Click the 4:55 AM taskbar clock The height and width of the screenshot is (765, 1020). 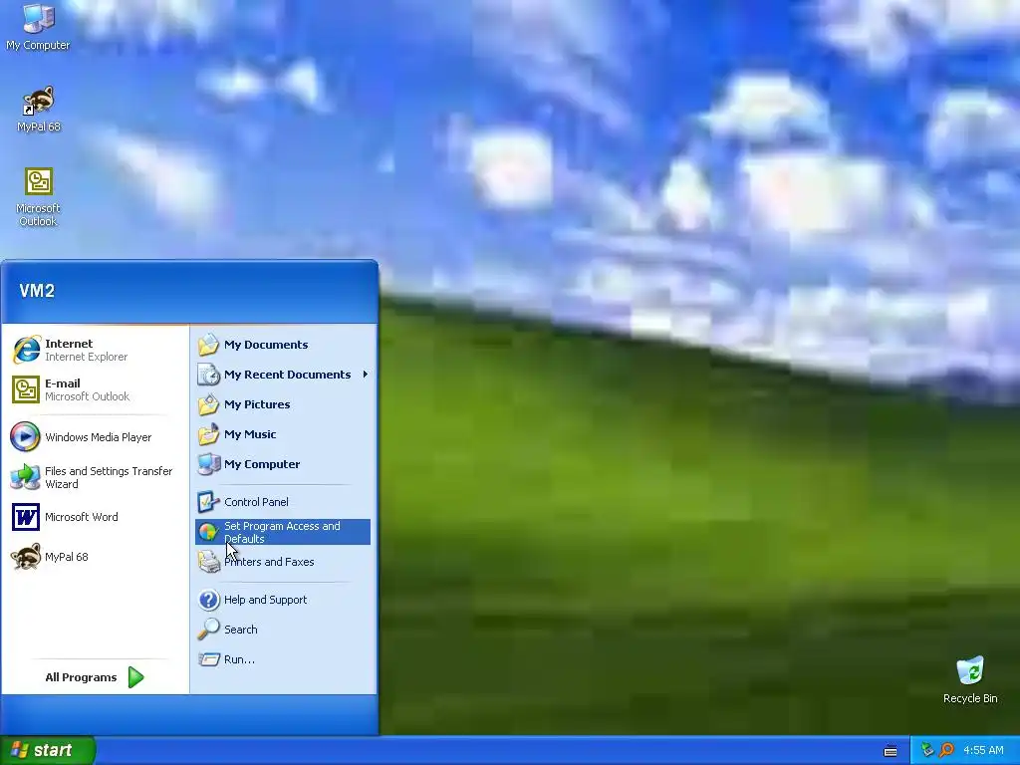(983, 750)
